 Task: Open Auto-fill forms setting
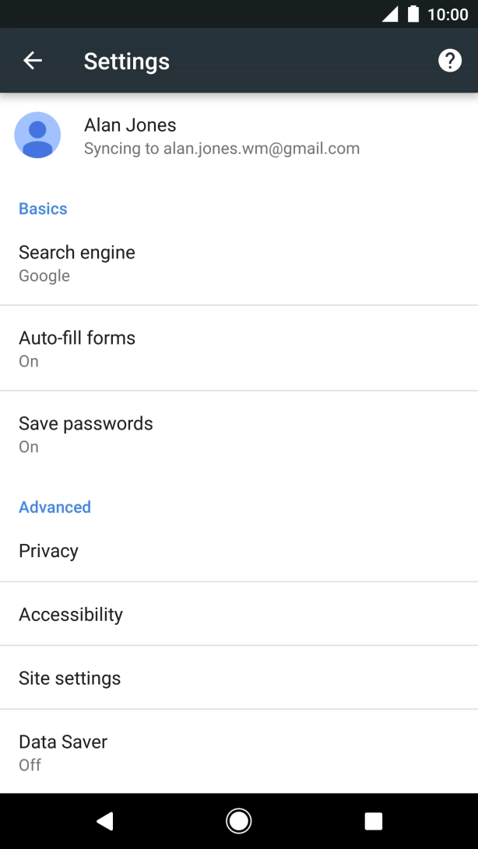click(x=77, y=349)
